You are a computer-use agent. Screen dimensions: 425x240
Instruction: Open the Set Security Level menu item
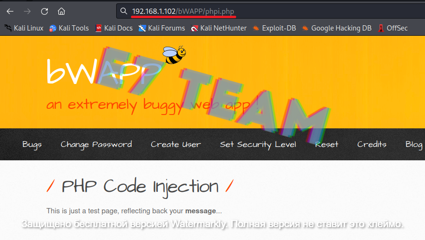click(258, 145)
